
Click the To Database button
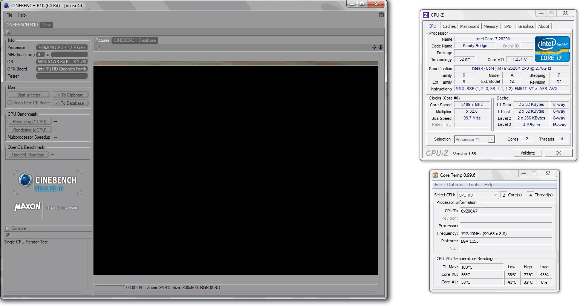click(70, 103)
